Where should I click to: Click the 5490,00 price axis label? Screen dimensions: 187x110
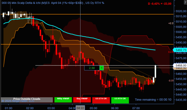pos(181,42)
